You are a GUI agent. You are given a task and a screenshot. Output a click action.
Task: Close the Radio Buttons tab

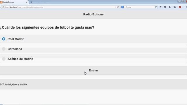[27, 2]
